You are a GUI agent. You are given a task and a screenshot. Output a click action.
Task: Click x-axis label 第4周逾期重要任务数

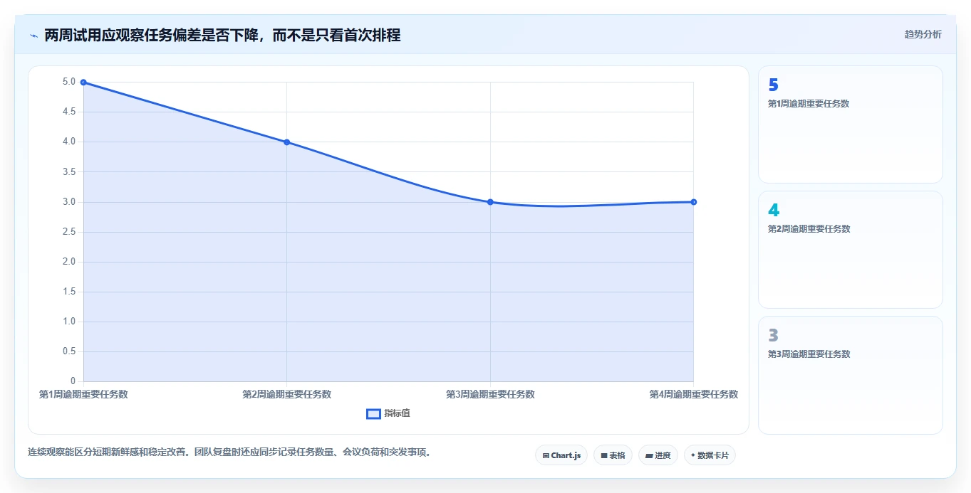point(694,394)
